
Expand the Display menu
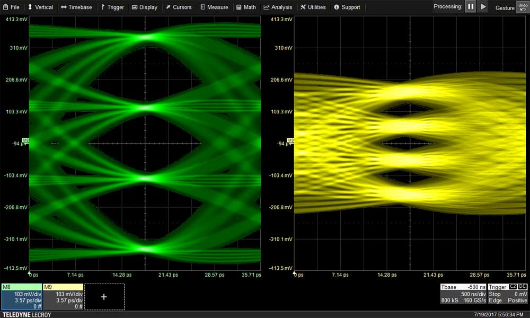click(x=145, y=7)
